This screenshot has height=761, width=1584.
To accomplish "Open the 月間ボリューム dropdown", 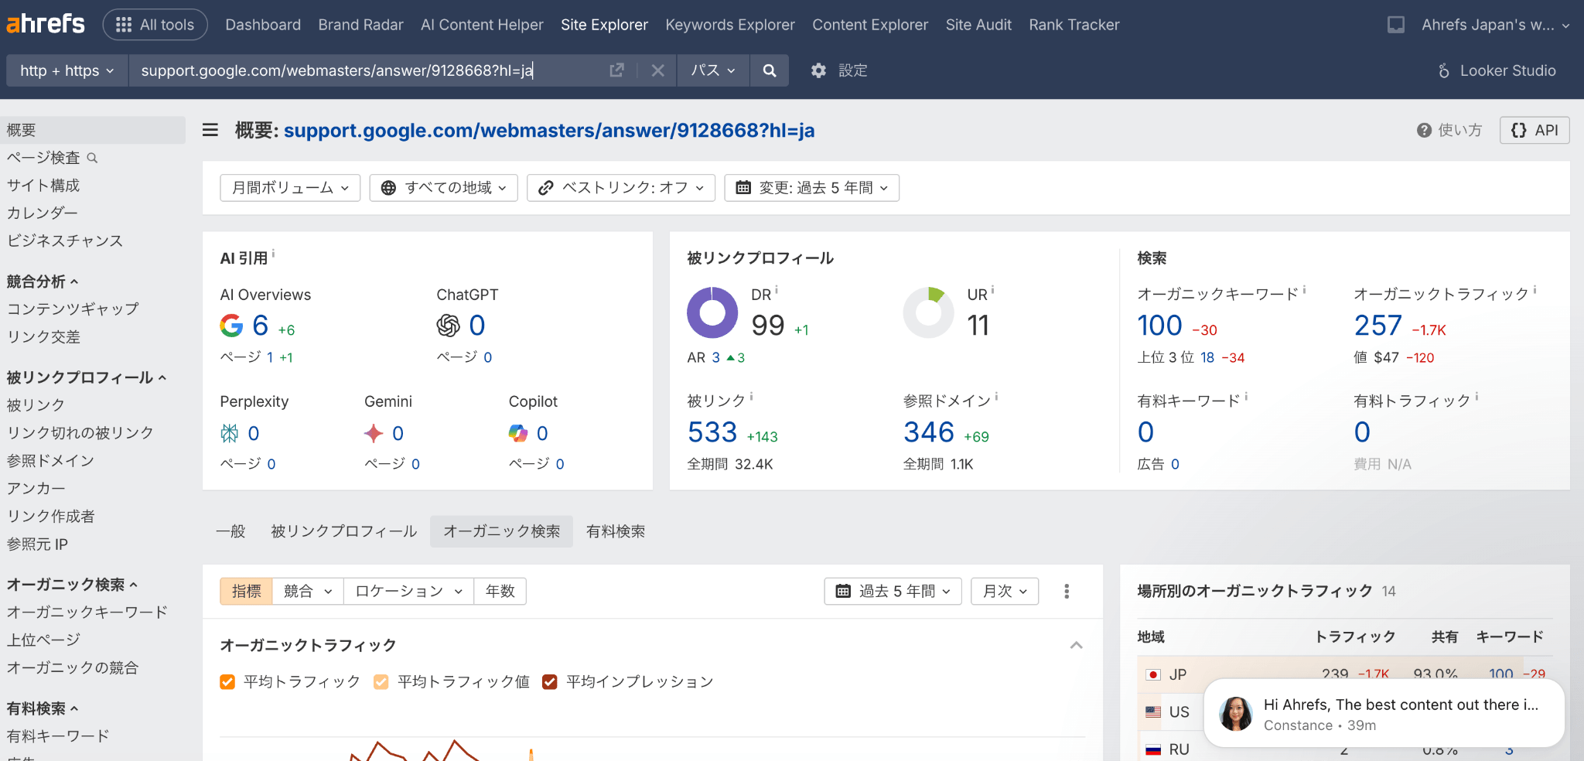I will click(289, 187).
